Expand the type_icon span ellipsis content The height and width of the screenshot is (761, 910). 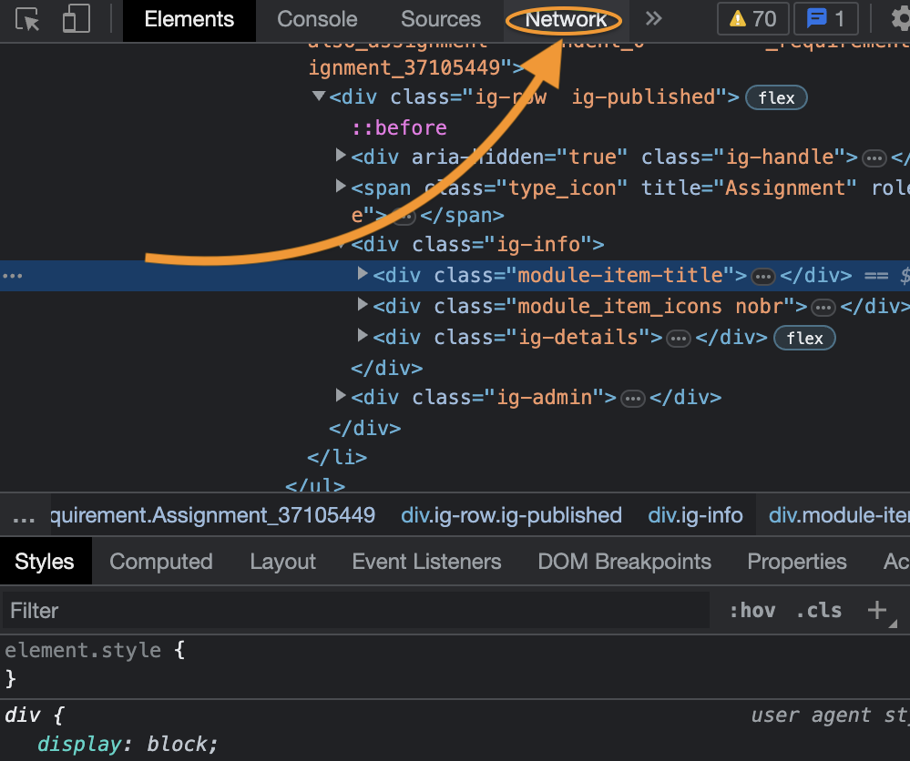404,217
